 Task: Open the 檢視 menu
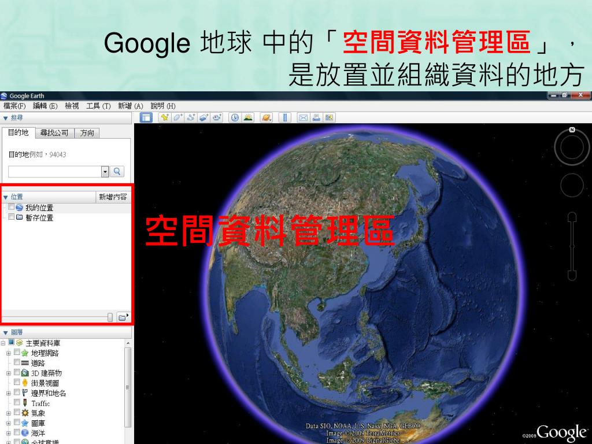pyautogui.click(x=72, y=106)
